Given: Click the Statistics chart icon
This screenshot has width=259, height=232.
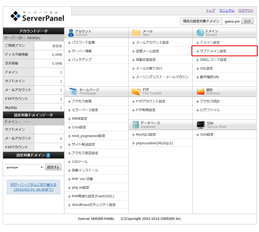Looking at the screenshot, I should (x=200, y=91).
